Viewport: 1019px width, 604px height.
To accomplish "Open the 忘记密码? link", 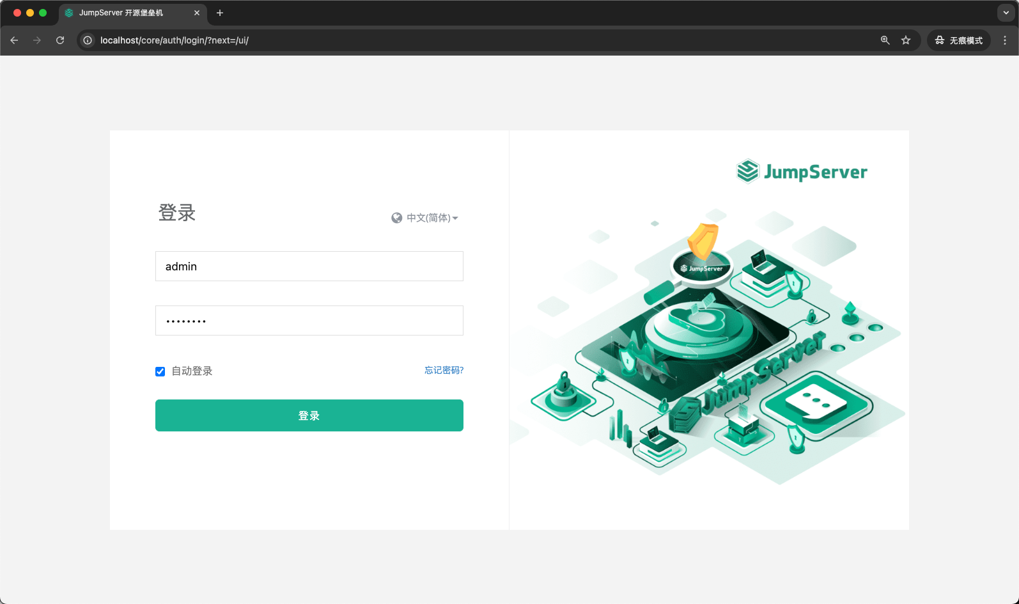I will pos(444,370).
